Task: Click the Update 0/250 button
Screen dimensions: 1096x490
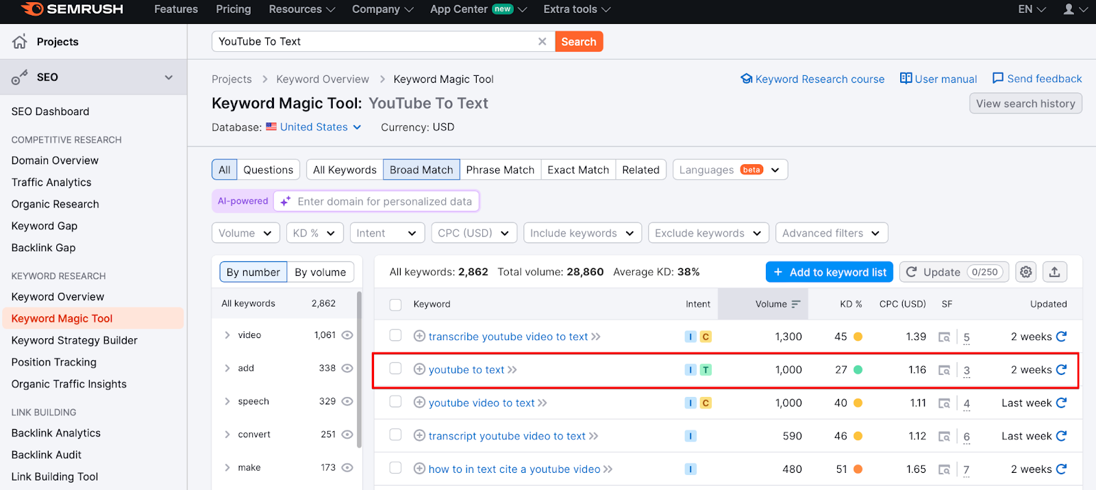Action: (x=956, y=272)
